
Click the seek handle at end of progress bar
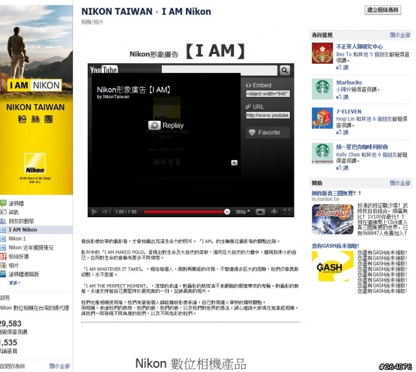227,212
